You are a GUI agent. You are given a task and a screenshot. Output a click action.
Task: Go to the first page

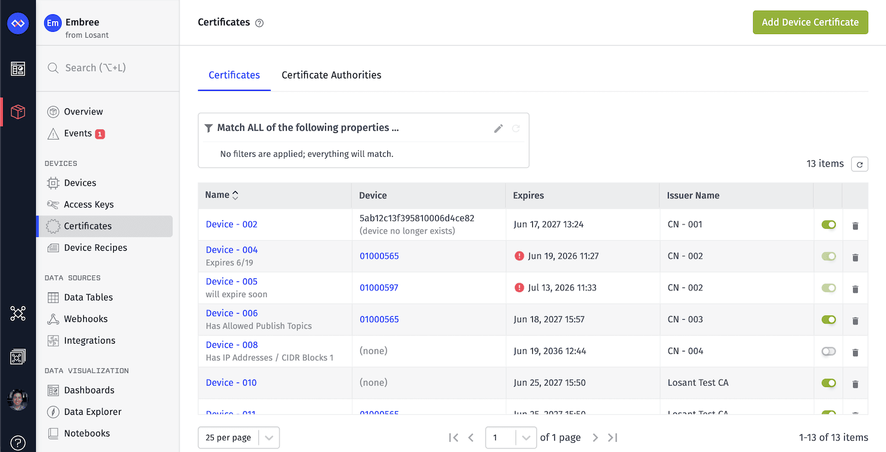coord(453,438)
